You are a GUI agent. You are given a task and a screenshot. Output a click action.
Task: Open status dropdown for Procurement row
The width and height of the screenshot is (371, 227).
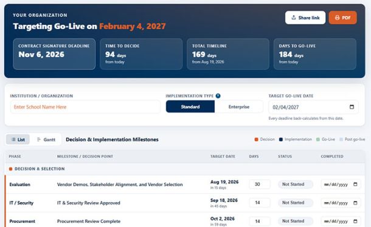[x=296, y=221]
